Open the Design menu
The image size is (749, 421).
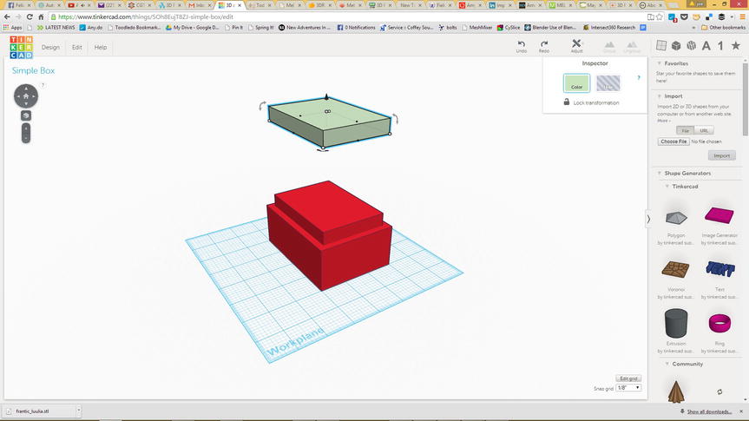(x=50, y=48)
